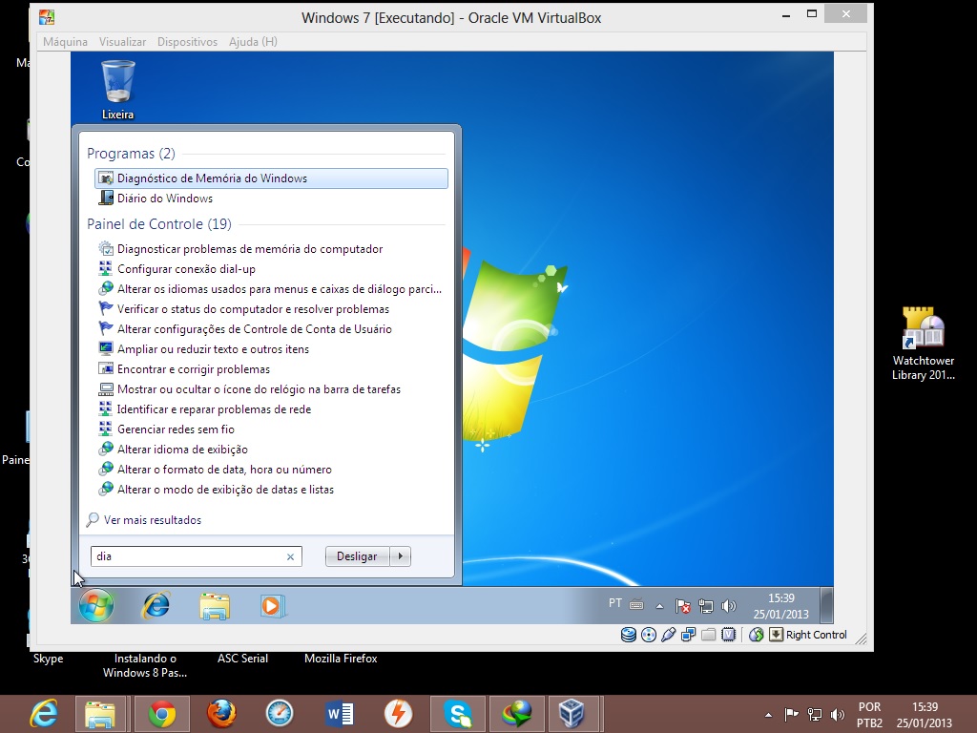Screen dimensions: 977x733
Task: Open Alterar o formato de data, hora
Action: pyautogui.click(x=215, y=469)
